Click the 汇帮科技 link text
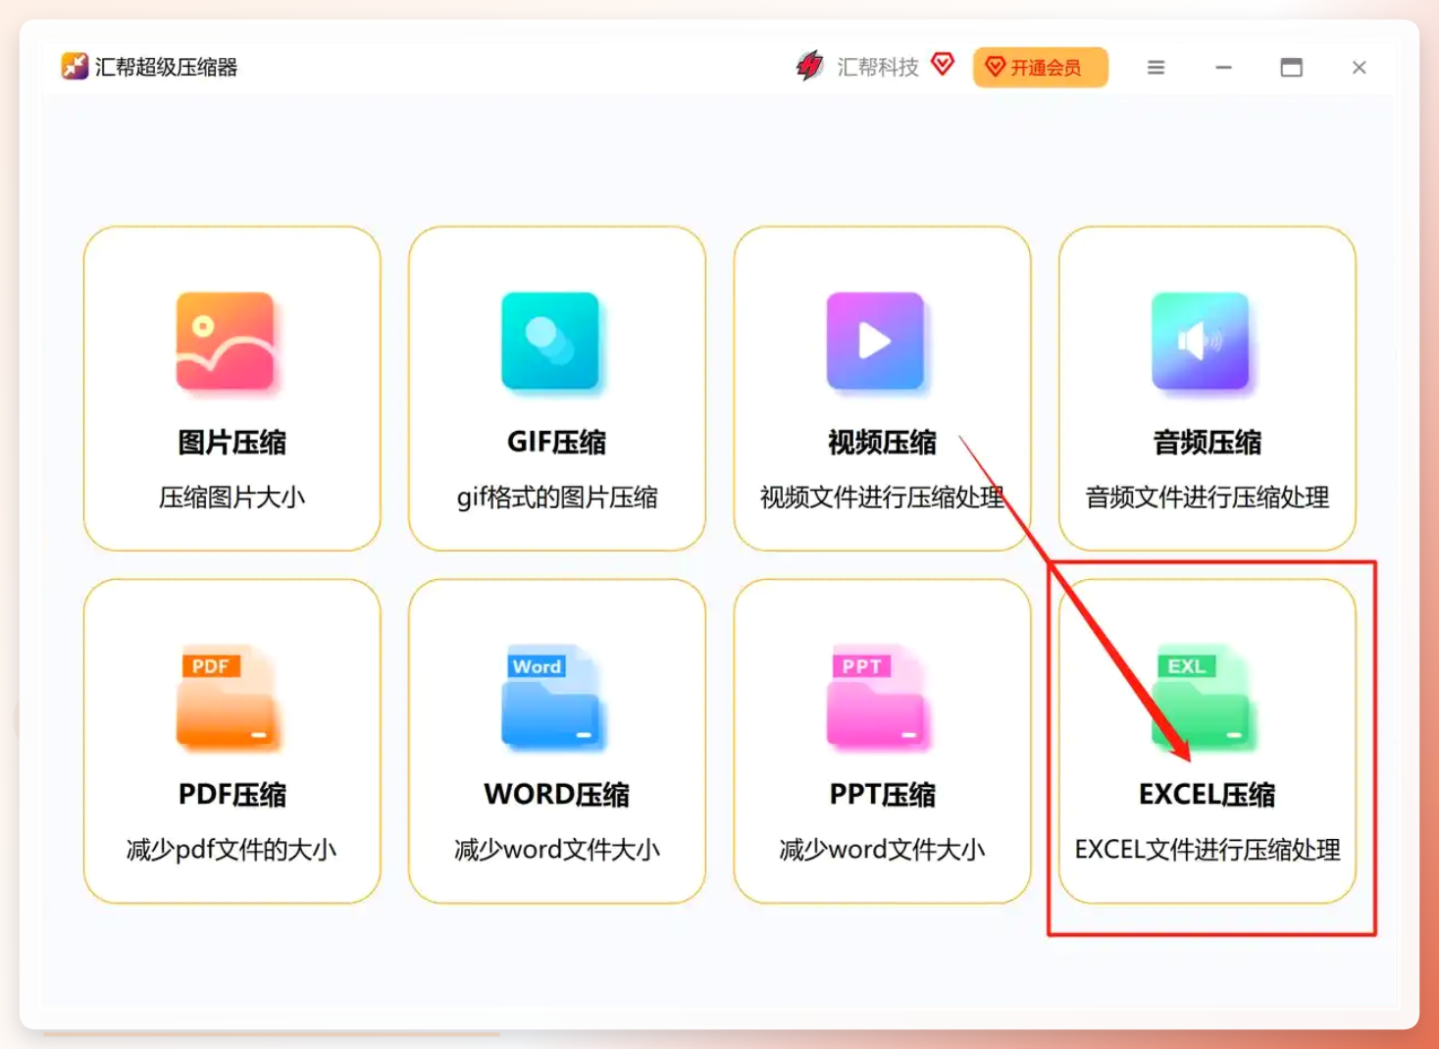1439x1049 pixels. [x=878, y=67]
